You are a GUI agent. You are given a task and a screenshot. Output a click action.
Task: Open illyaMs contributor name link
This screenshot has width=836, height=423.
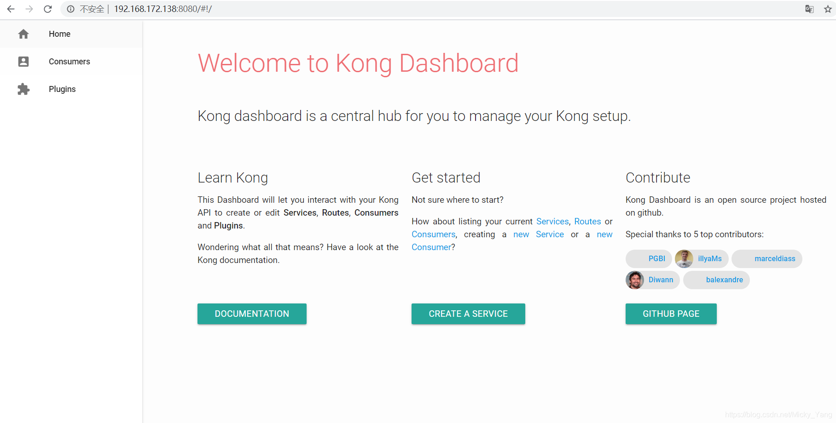click(x=709, y=259)
